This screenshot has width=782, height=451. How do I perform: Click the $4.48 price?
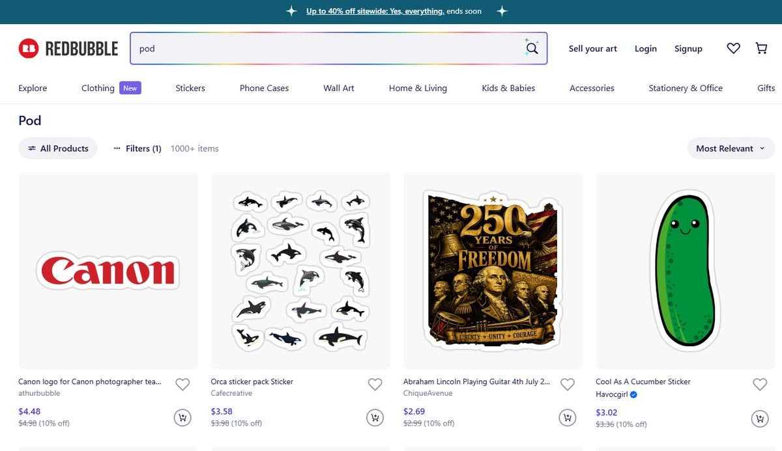tap(29, 411)
